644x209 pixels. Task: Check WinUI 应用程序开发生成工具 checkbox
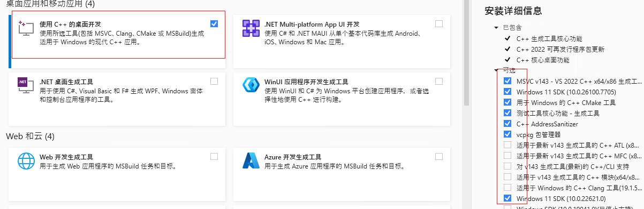439,82
